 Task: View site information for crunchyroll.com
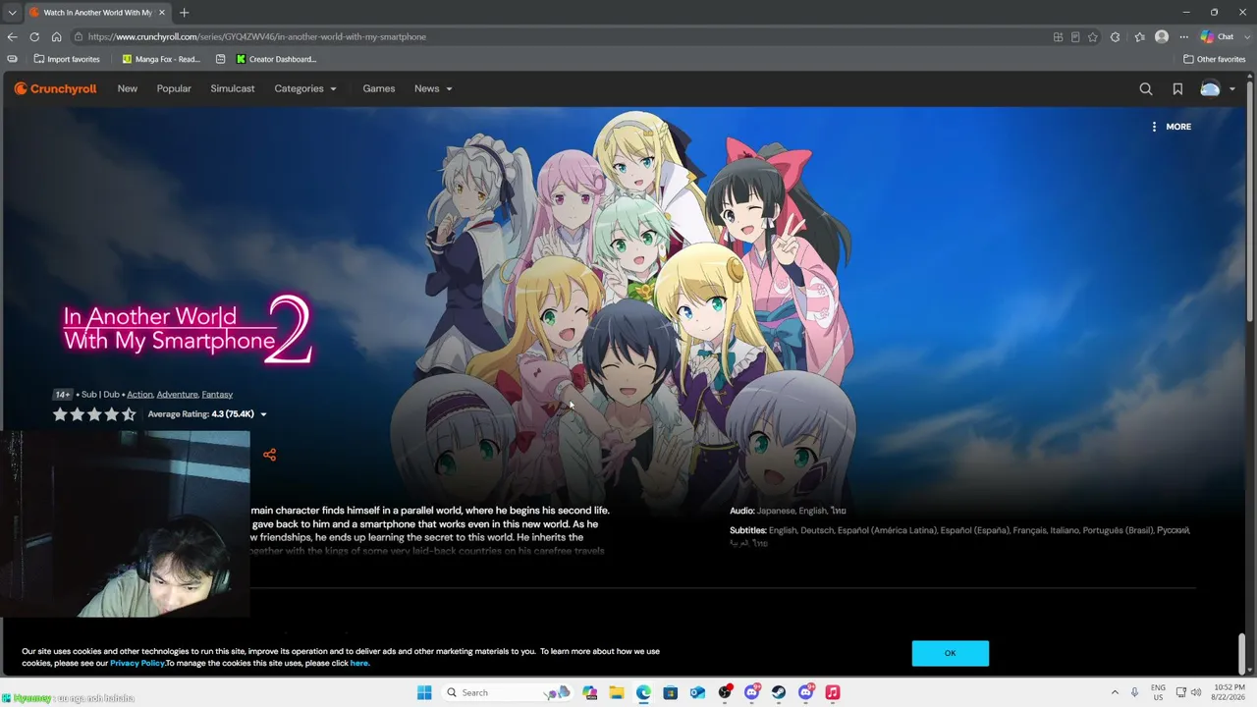[x=78, y=37]
